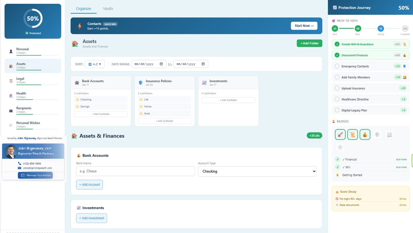This screenshot has width=413, height=233.
Task: Click the 75 Strong milestone marker
Action: tap(381, 29)
